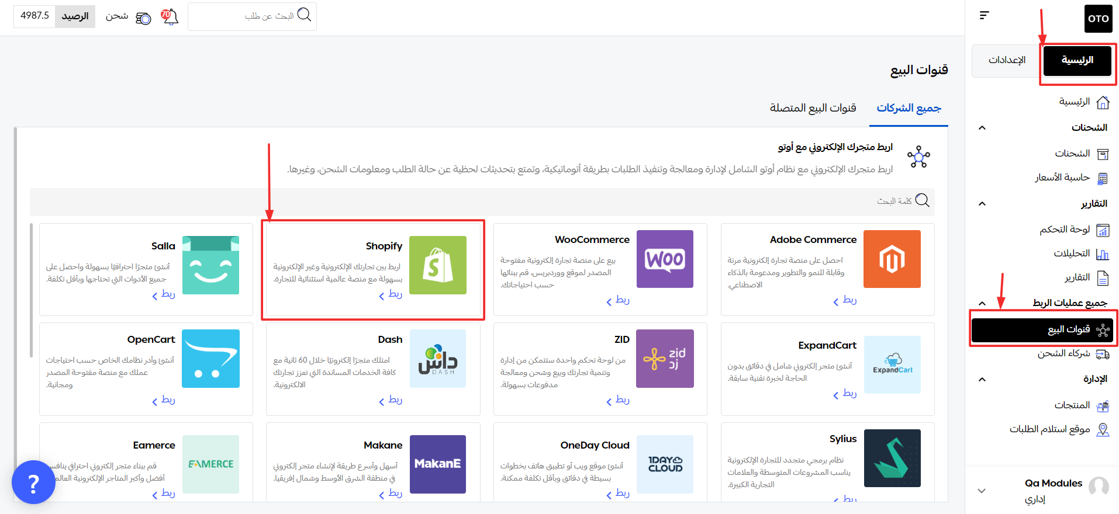1119x514 pixels.
Task: Open قنوات البيع in the sidebar
Action: (1042, 330)
